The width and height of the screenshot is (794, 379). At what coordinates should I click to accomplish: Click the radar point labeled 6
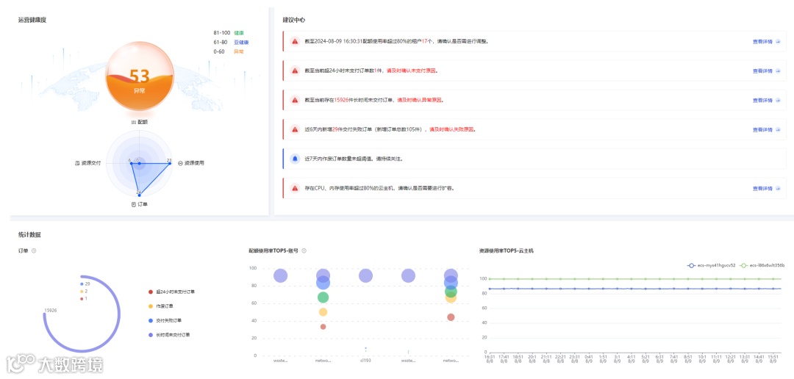[x=131, y=164]
